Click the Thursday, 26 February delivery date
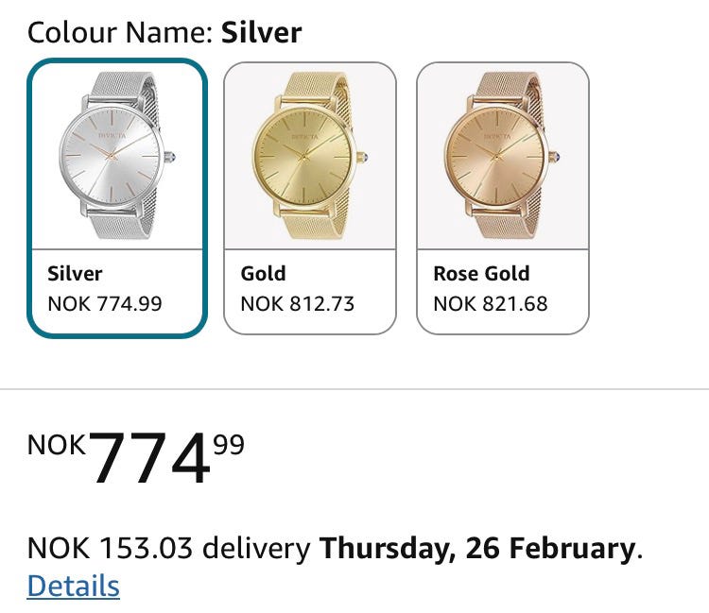 pyautogui.click(x=478, y=548)
